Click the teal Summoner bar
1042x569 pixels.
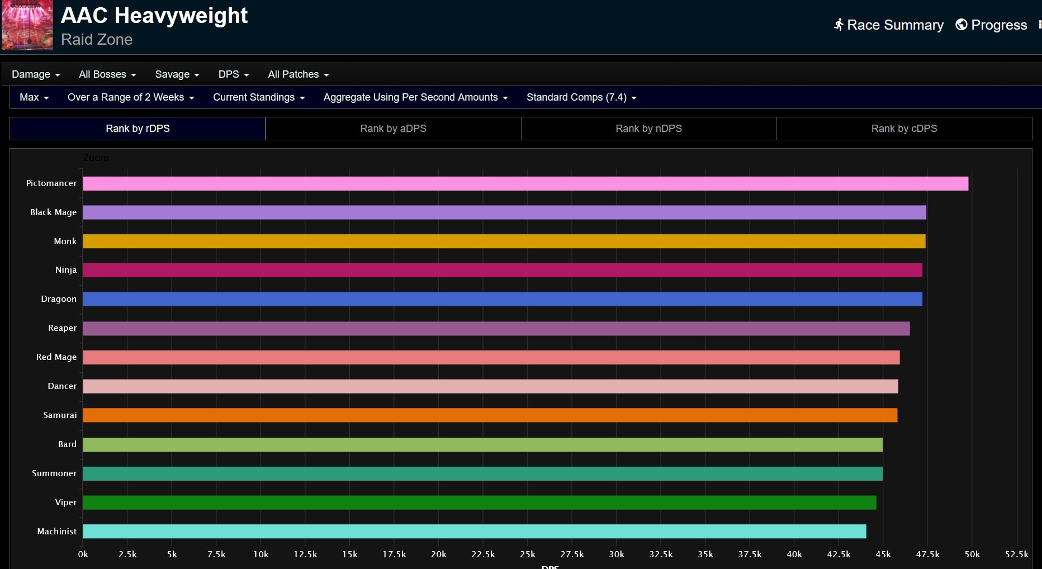pyautogui.click(x=483, y=473)
